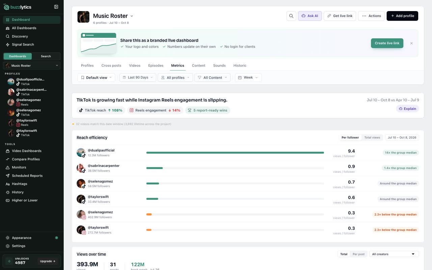This screenshot has width=432, height=270.
Task: Click the Jul 10 – Oct 8, 2026 date box
Action: (x=402, y=138)
